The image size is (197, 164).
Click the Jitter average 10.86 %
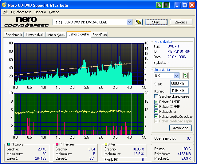click(138, 149)
